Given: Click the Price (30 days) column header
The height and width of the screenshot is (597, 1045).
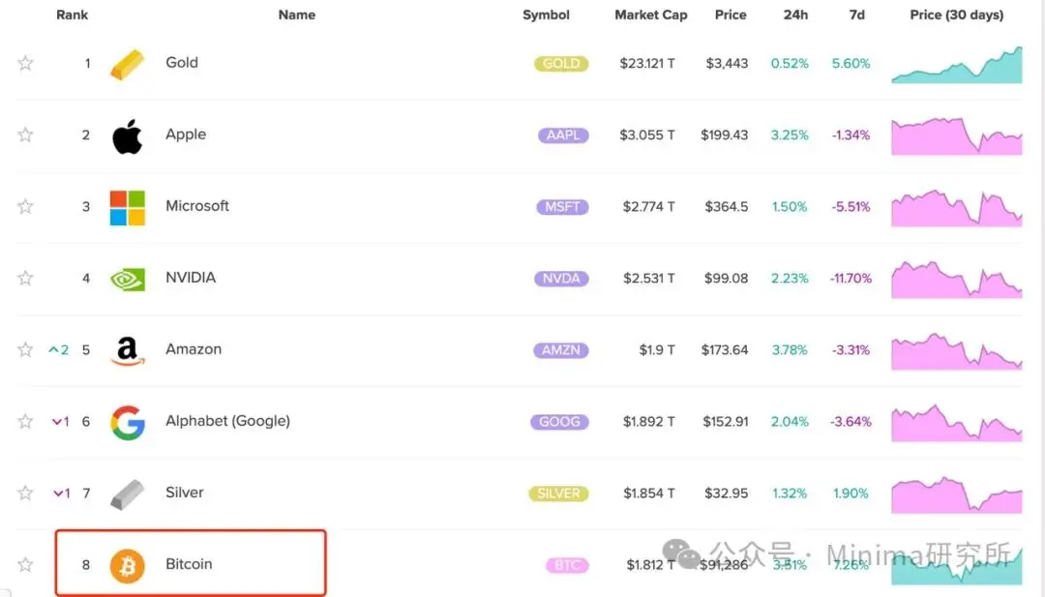Looking at the screenshot, I should (x=956, y=15).
